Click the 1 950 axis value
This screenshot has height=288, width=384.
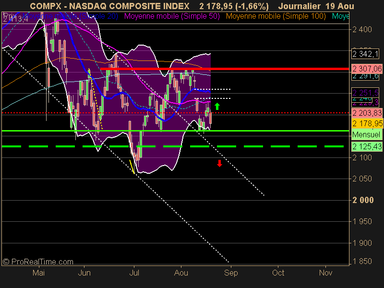click(362, 221)
